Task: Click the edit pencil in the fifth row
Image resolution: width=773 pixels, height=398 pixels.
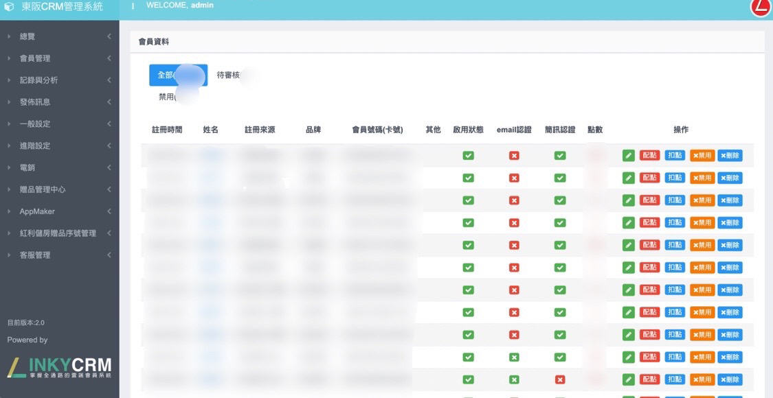Action: tap(628, 245)
